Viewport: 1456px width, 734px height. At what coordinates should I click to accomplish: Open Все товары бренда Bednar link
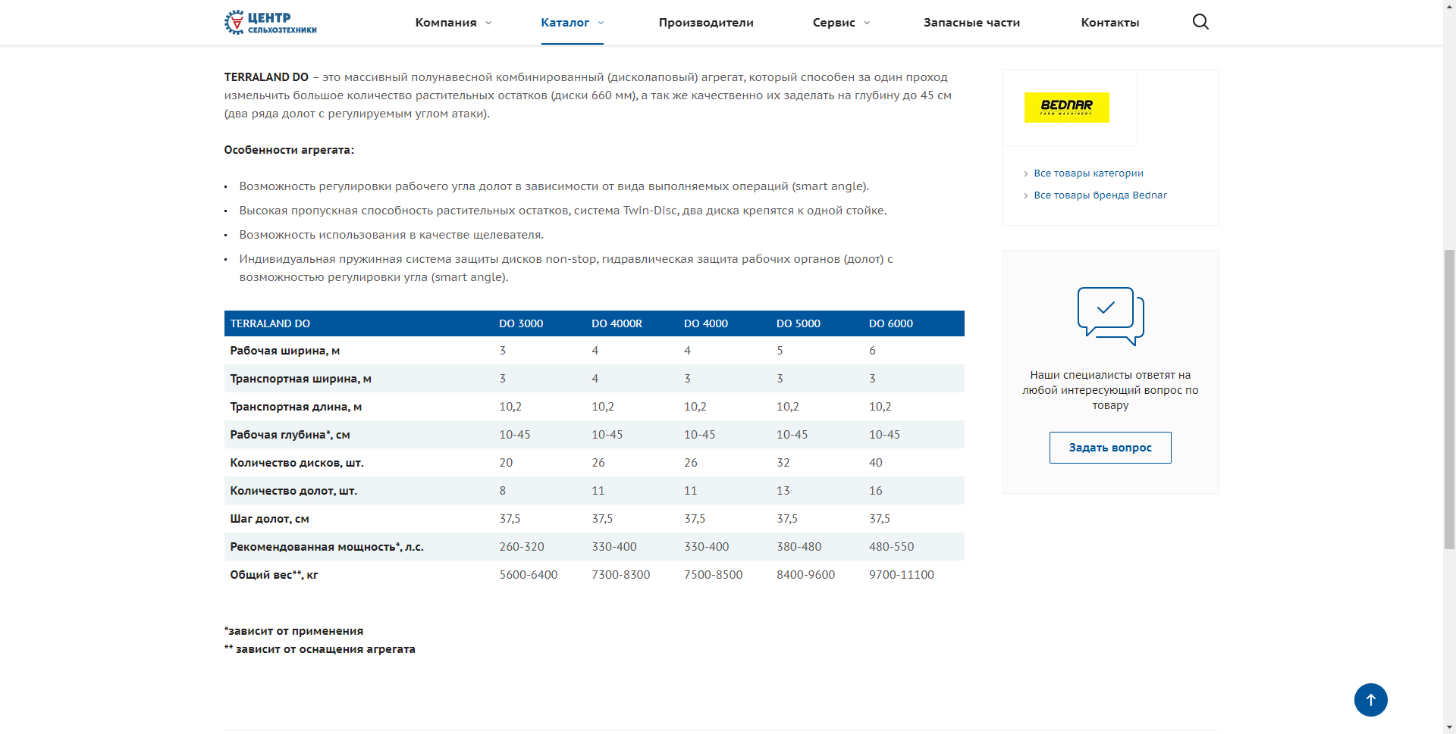click(x=1100, y=195)
